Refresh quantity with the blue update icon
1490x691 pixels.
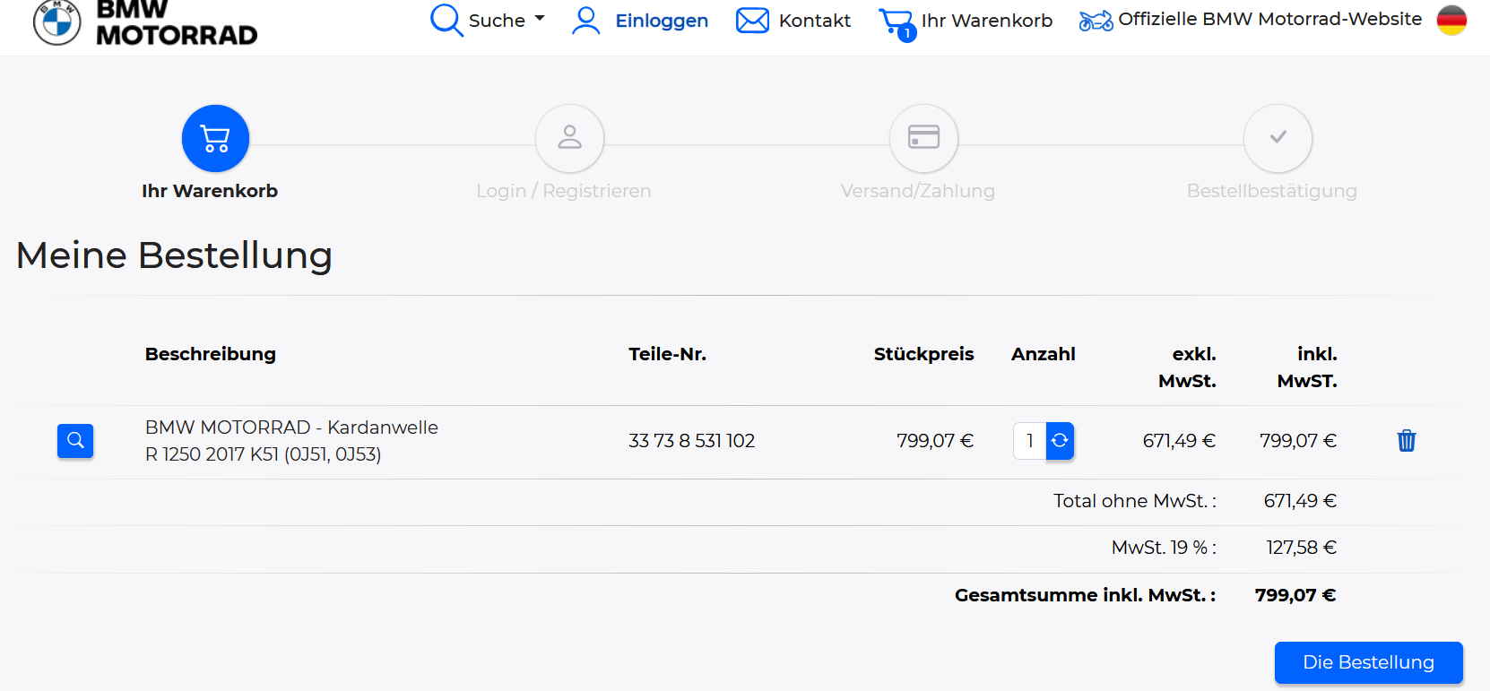pos(1060,441)
